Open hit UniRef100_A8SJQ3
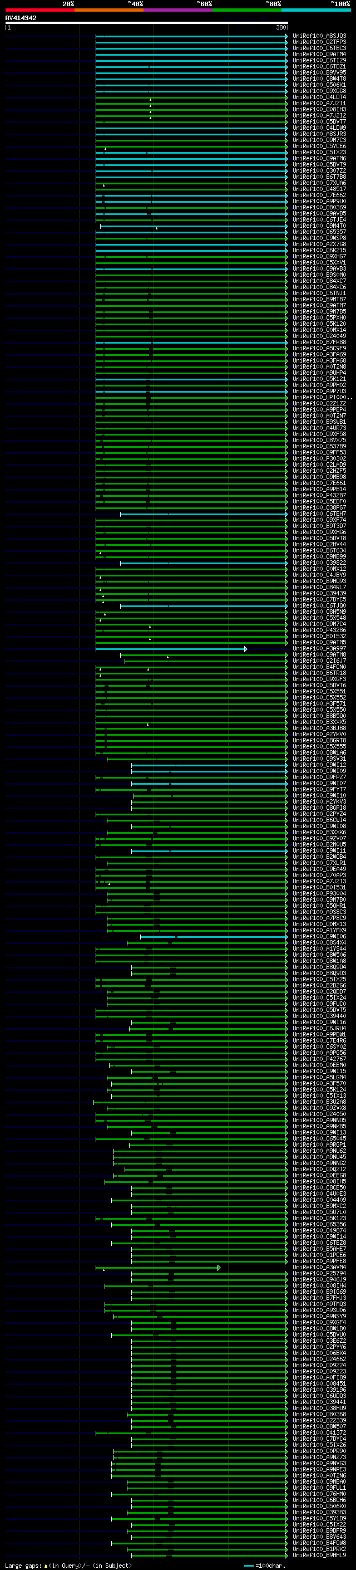 319,36
